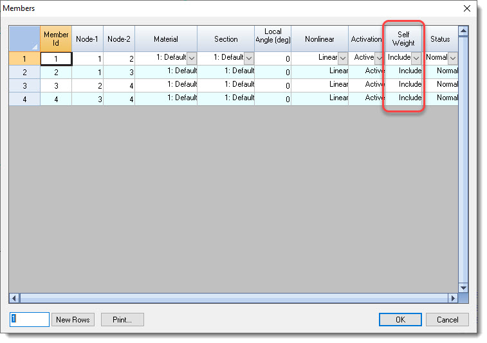
Task: Open the Material dropdown in row 1
Action: 192,58
